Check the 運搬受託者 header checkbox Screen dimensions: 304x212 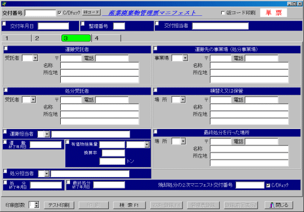(6, 48)
